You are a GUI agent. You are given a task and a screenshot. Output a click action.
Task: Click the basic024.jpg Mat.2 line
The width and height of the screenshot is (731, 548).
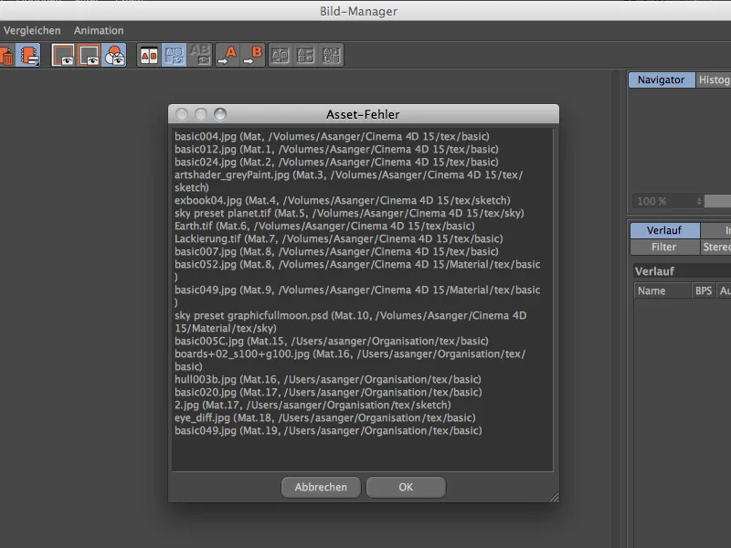pyautogui.click(x=336, y=163)
